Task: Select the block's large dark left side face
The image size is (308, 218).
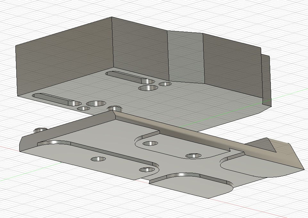Action: point(64,57)
